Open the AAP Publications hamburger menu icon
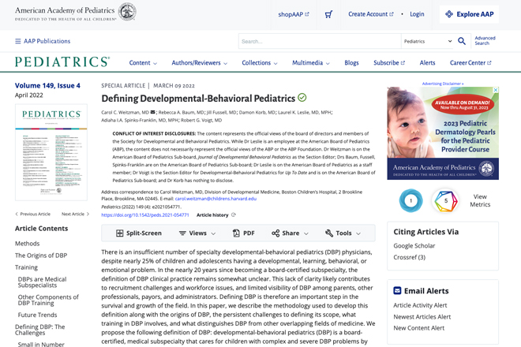Screen dimensions: 521x347 tap(18, 41)
